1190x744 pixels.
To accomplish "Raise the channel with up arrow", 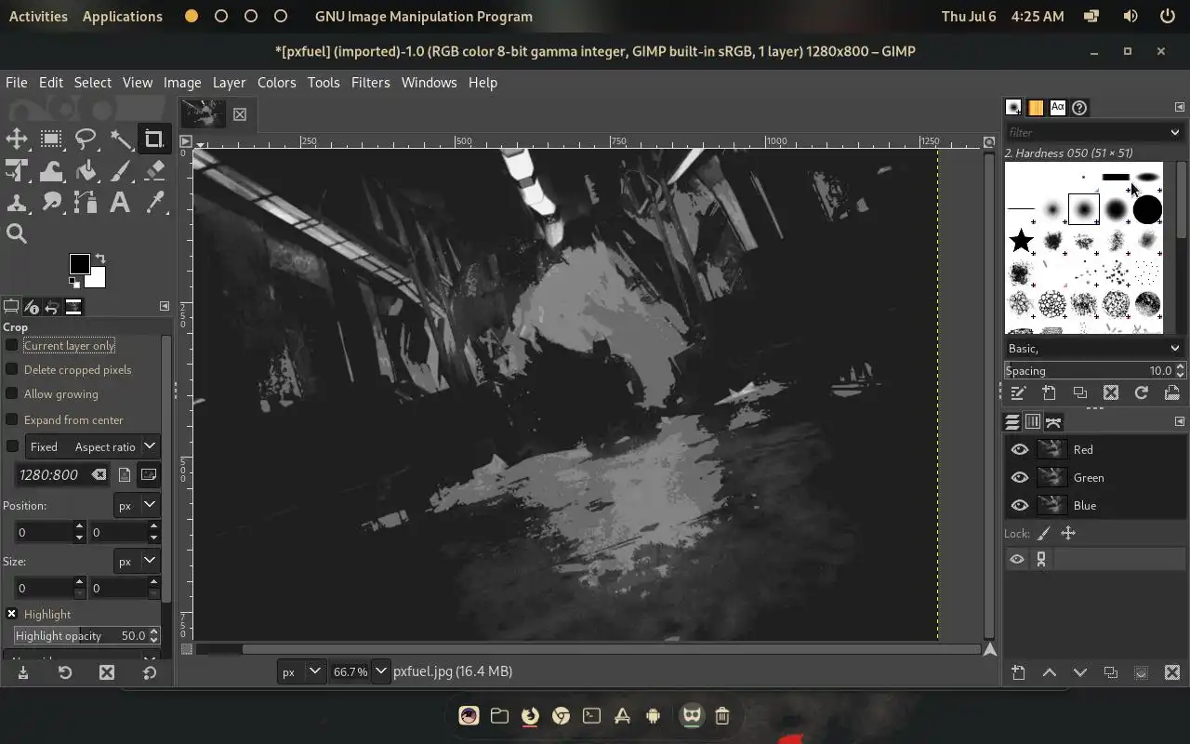I will click(x=1050, y=672).
